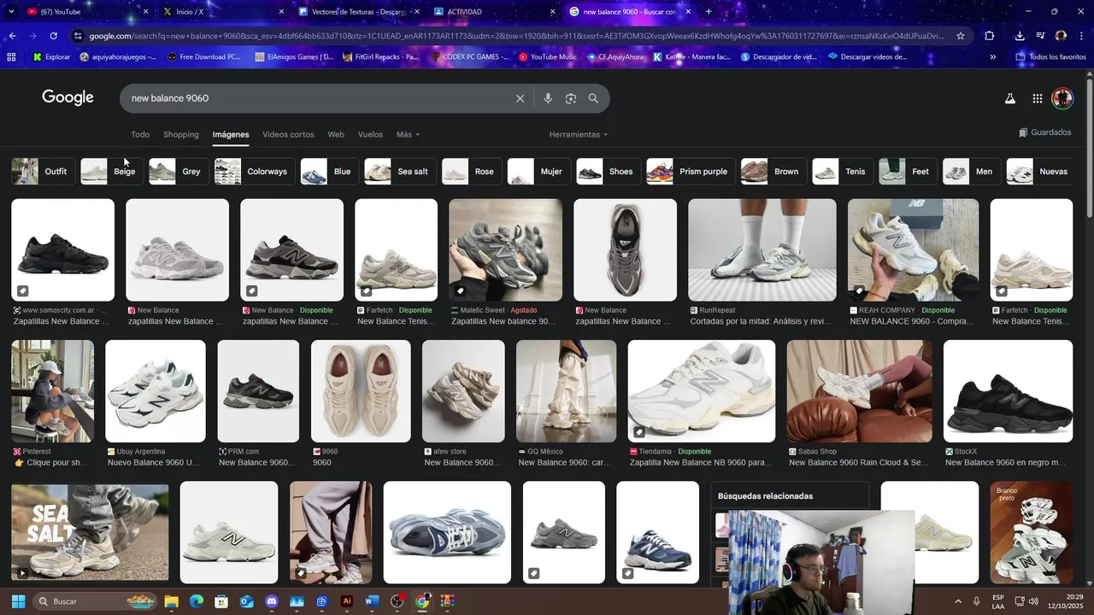Screen dimensions: 1094x615
Task: Bookmark this page with the star icon
Action: (961, 36)
